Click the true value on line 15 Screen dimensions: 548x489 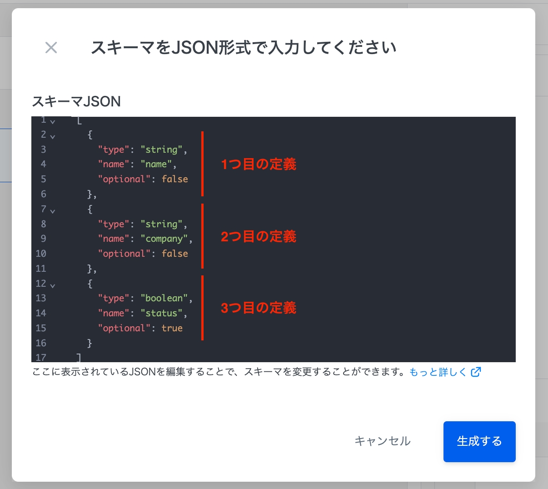(x=172, y=328)
